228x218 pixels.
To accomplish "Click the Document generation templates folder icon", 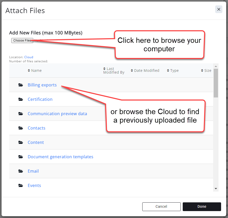I will 21,157.
